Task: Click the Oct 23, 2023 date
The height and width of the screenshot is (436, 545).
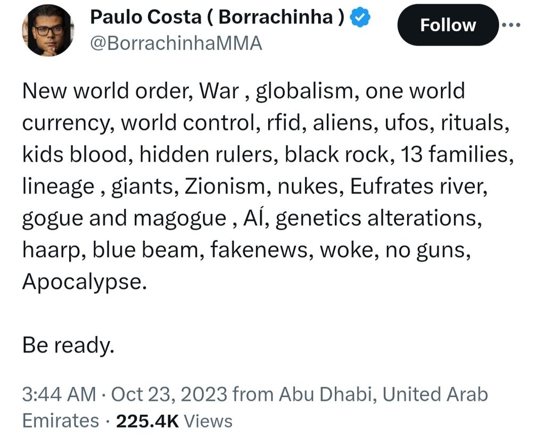Action: [169, 395]
